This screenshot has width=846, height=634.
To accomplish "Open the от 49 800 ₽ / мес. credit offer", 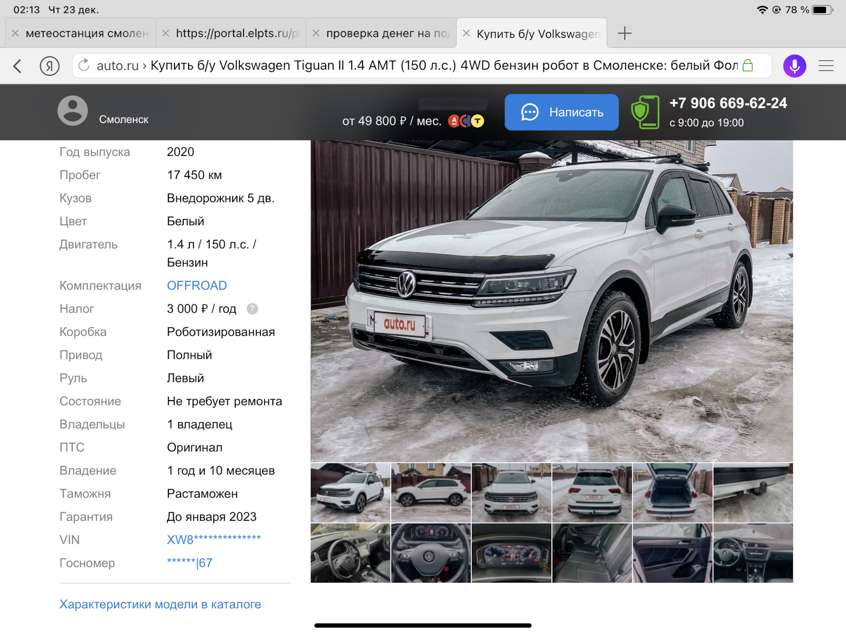I will tap(392, 121).
